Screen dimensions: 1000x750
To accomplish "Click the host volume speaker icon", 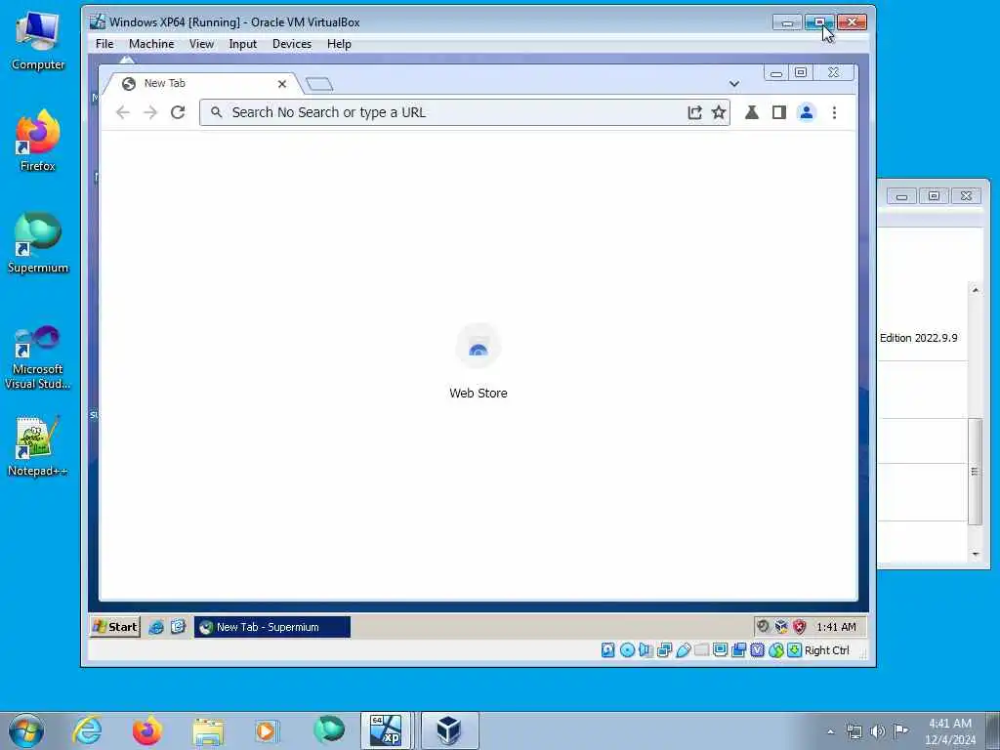I will point(878,731).
